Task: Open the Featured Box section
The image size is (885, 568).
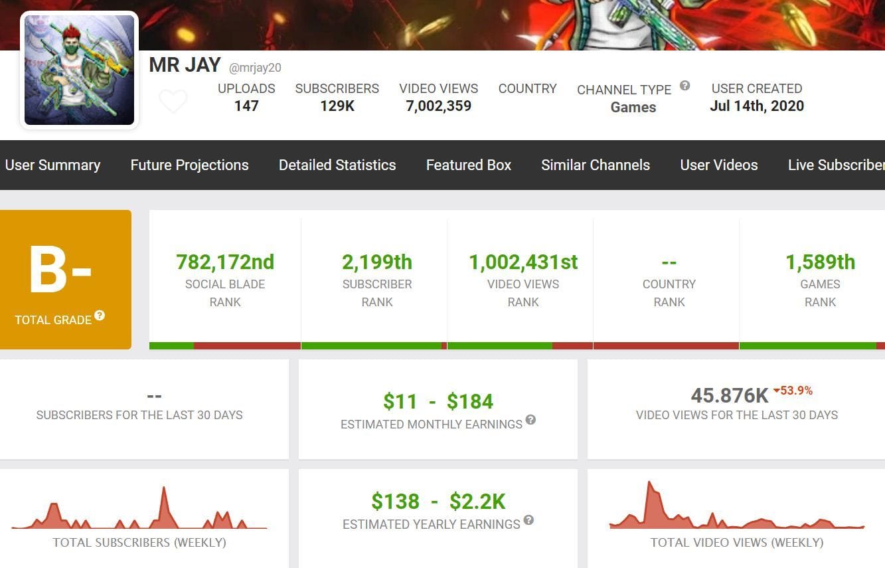Action: [x=468, y=165]
